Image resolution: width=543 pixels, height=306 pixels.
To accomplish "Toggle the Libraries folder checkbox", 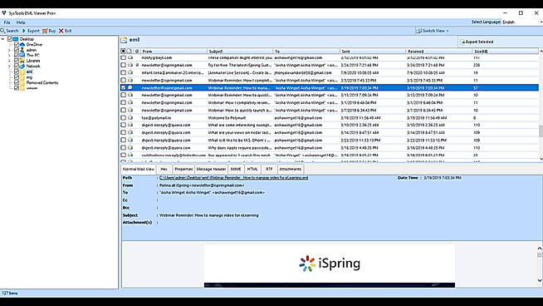I will (x=17, y=61).
